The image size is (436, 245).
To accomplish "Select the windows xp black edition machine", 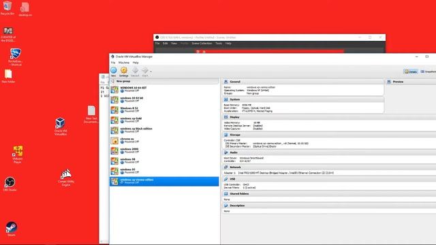I will [x=164, y=130].
